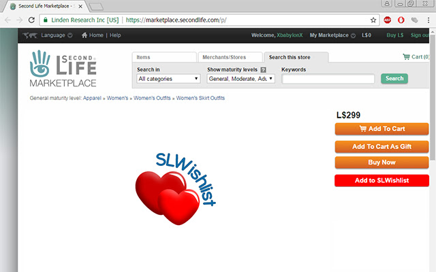This screenshot has height=272, width=436.
Task: Click the Buy Now button
Action: pyautogui.click(x=381, y=163)
